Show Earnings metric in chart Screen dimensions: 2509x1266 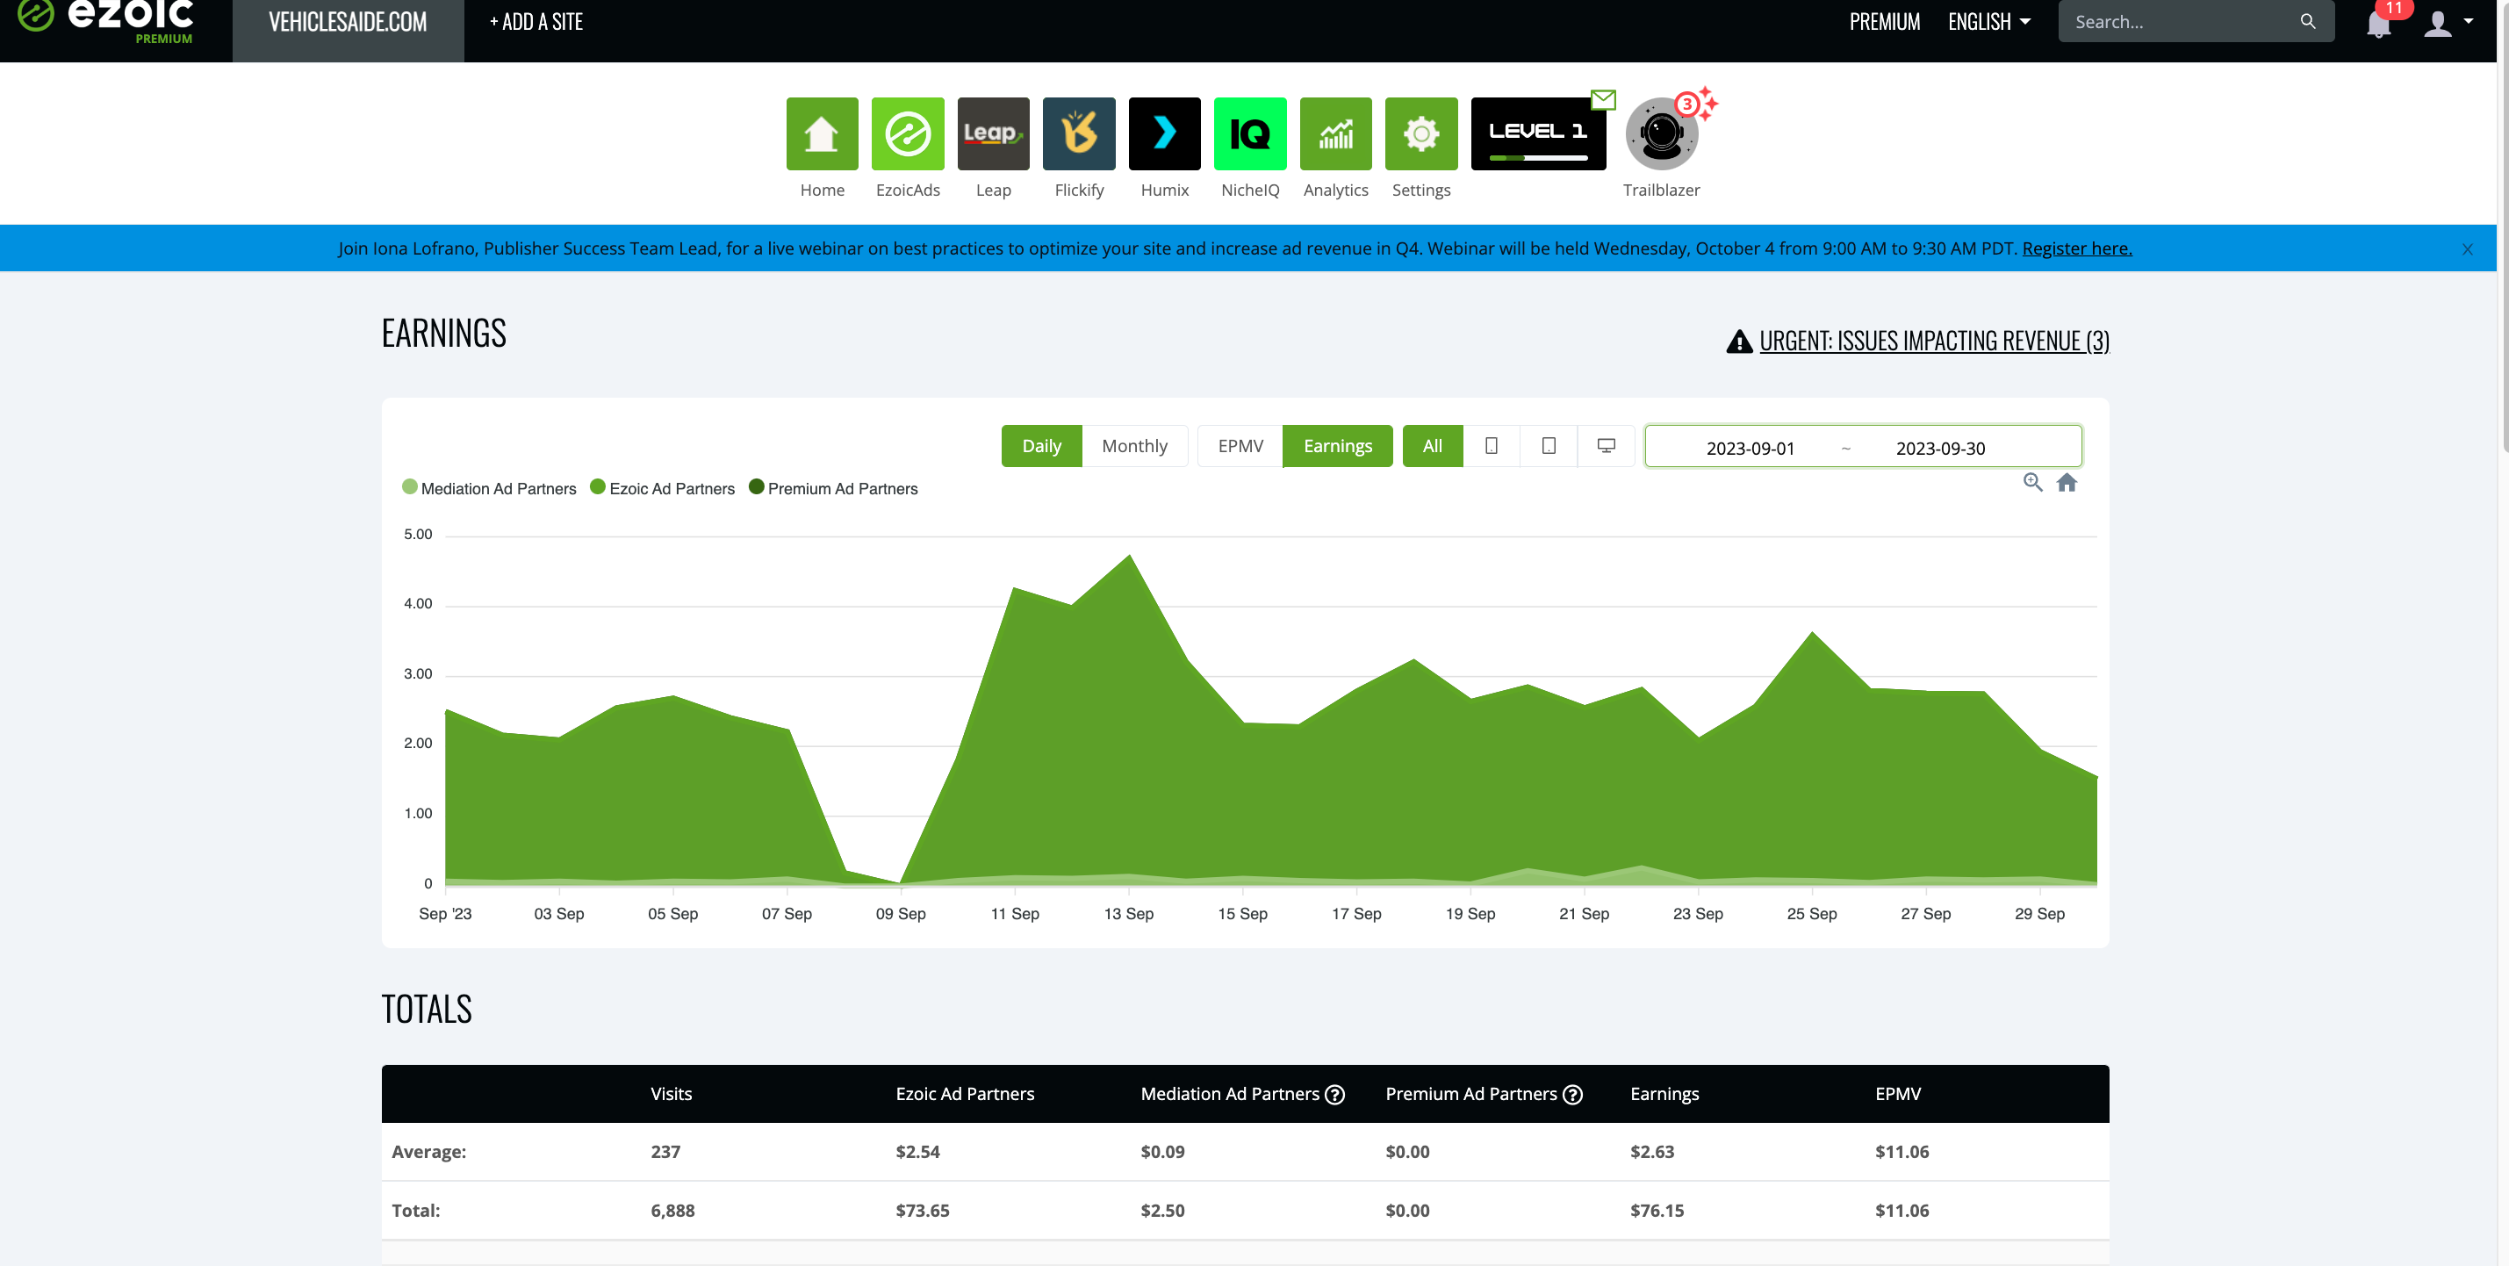[1336, 446]
